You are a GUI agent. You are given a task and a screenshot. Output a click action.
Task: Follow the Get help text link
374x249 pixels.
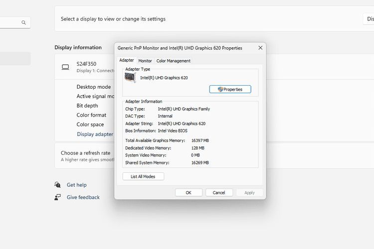(77, 185)
